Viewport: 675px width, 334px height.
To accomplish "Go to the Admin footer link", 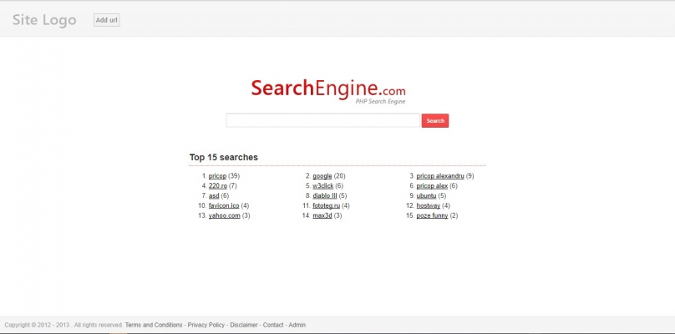I will (297, 325).
